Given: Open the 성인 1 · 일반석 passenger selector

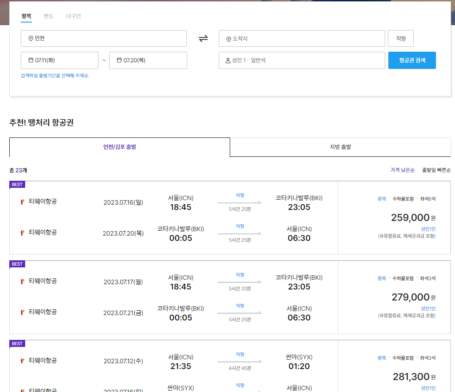Looking at the screenshot, I should (x=302, y=60).
